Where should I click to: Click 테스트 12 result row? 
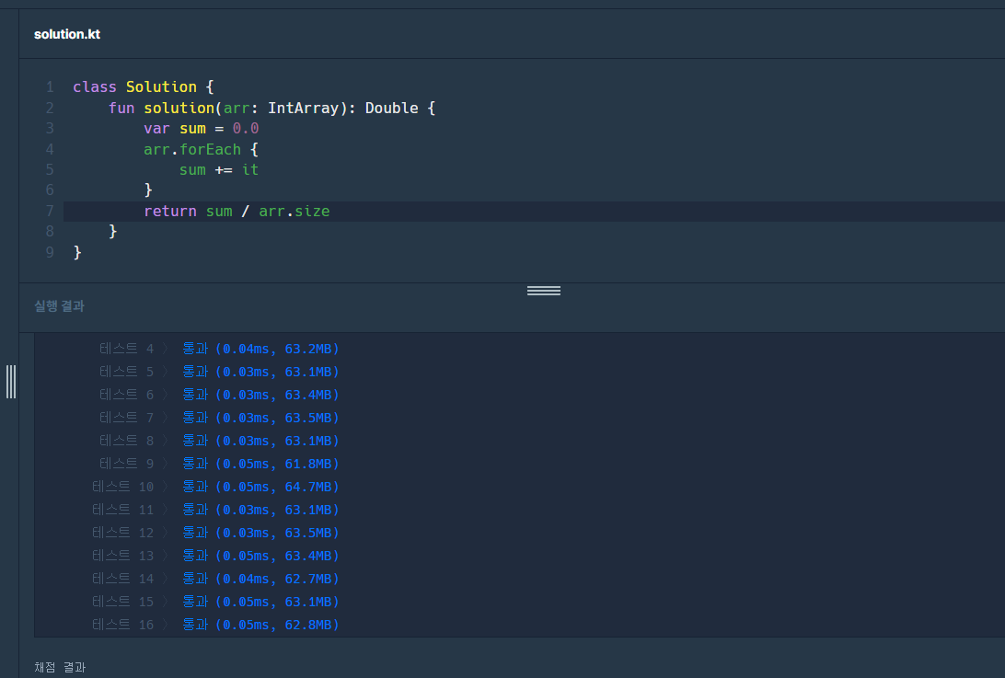point(215,533)
